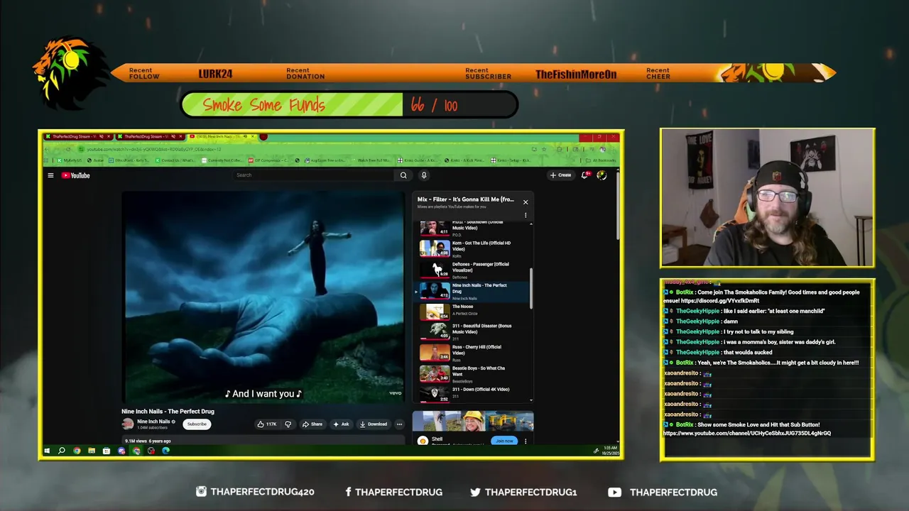
Task: Click the Smoke Some Funds goal bar
Action: (349, 105)
